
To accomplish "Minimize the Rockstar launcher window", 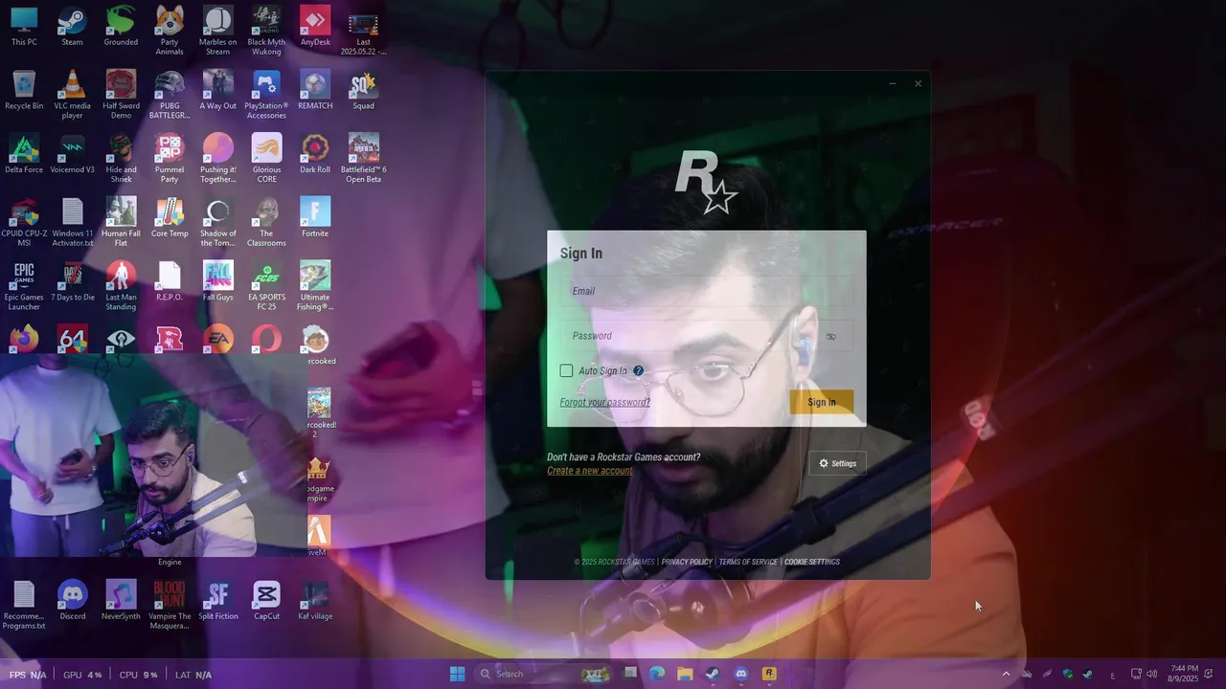I will [893, 83].
